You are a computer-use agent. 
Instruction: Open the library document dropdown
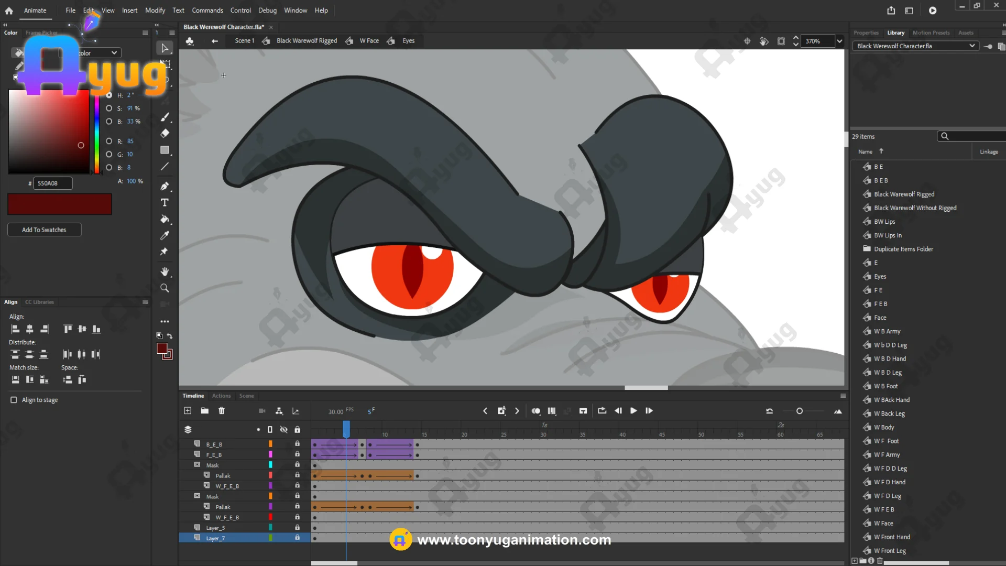(972, 46)
